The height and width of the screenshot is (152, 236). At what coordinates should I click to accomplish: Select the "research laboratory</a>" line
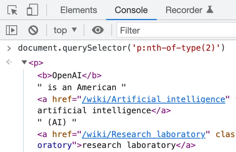pyautogui.click(x=139, y=145)
